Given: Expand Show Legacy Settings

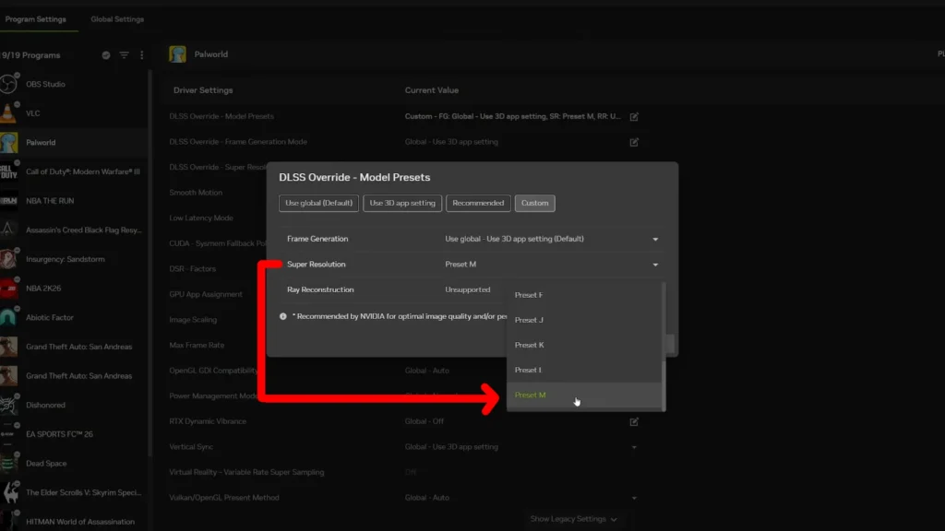Looking at the screenshot, I should (573, 519).
